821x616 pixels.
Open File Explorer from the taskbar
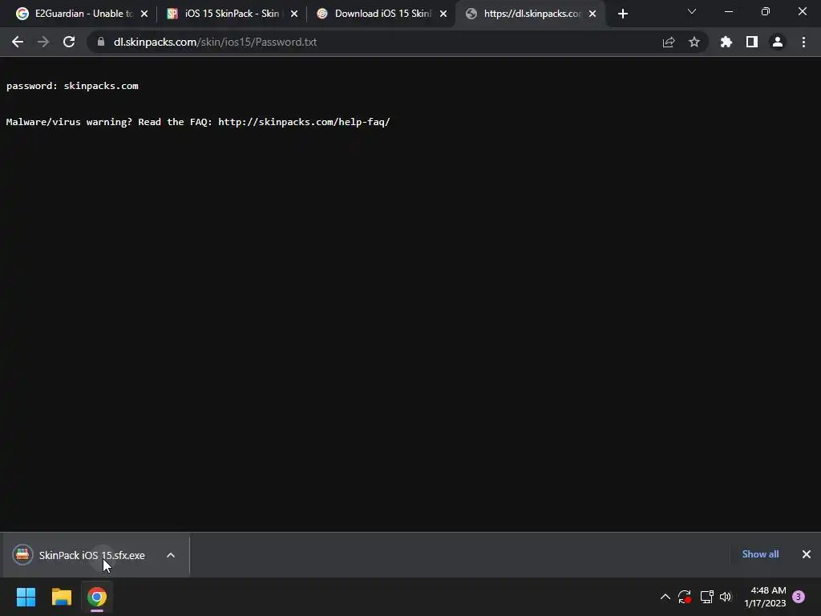point(61,597)
